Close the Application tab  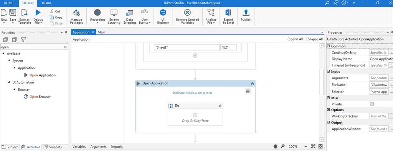93,32
